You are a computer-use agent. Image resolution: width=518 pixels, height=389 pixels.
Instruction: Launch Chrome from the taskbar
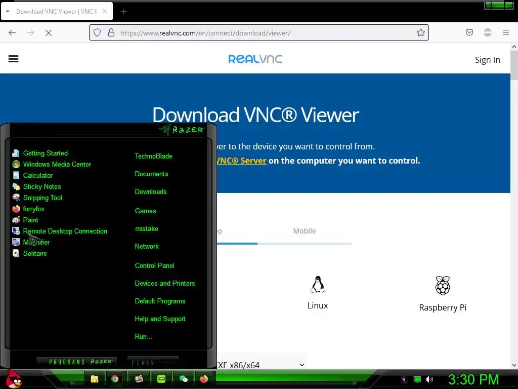(115, 379)
